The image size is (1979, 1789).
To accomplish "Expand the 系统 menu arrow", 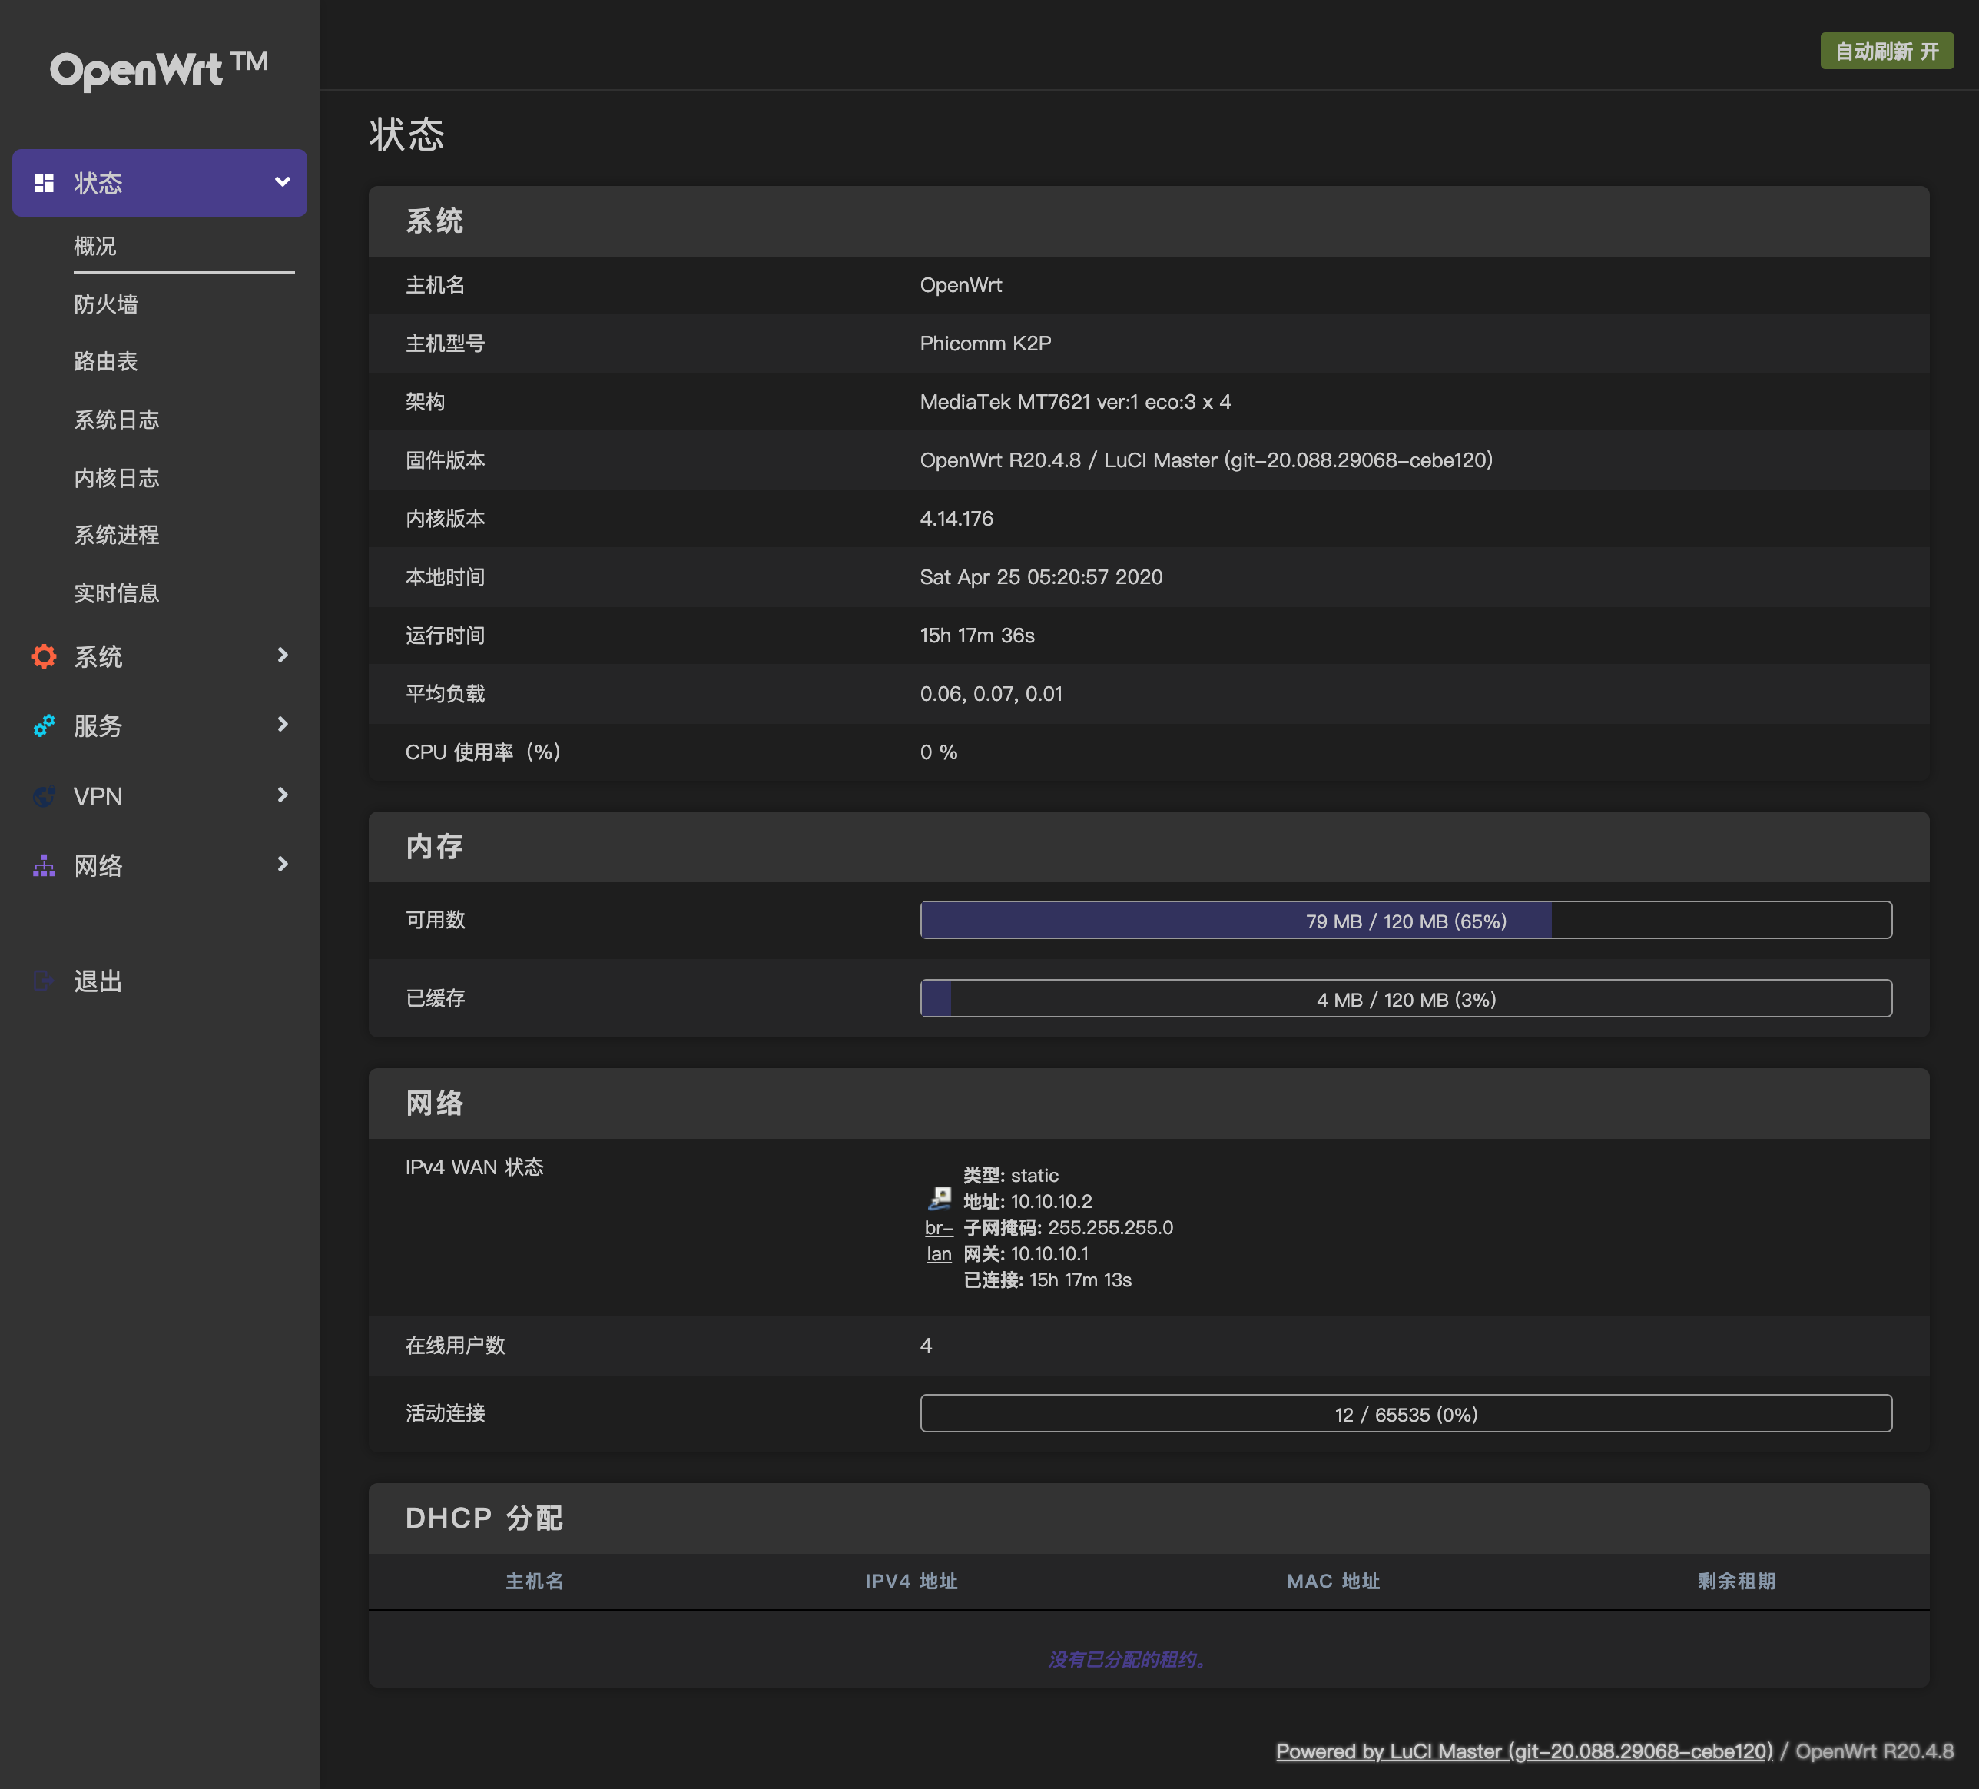I will 283,655.
